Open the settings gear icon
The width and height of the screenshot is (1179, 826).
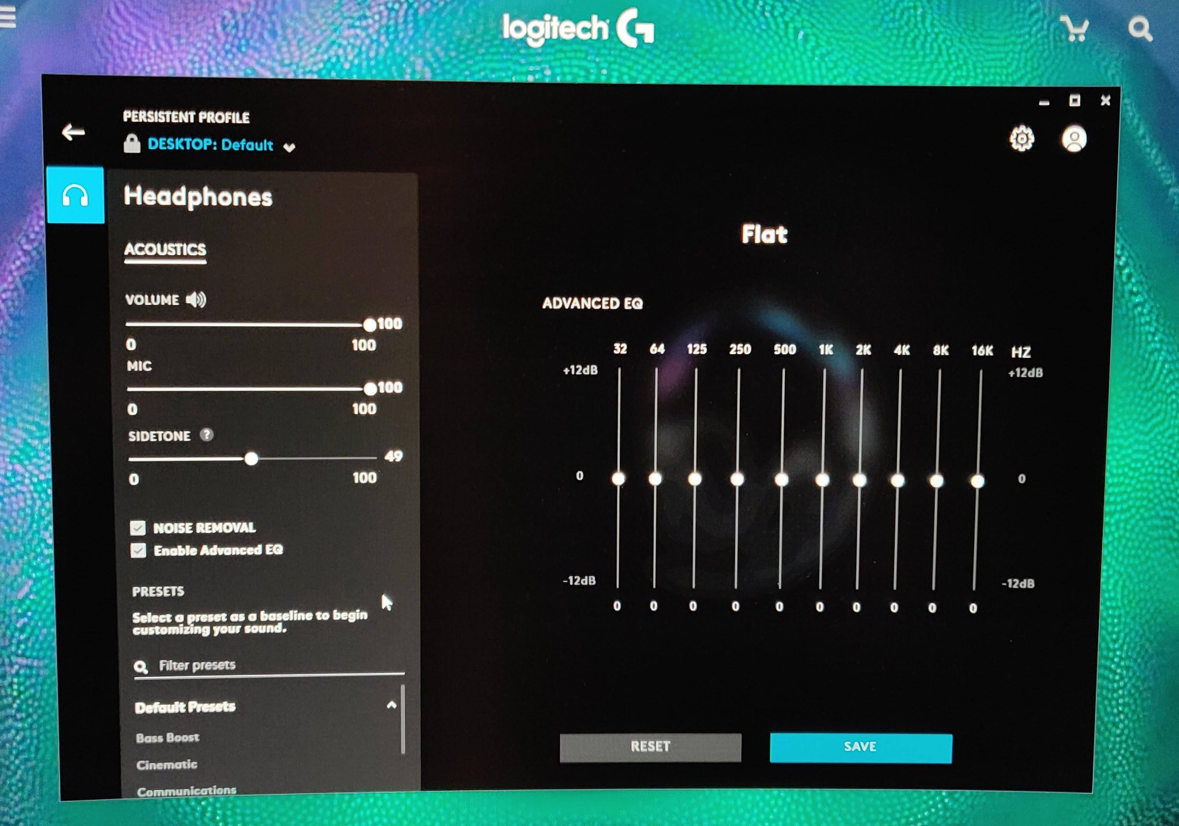[x=1022, y=138]
